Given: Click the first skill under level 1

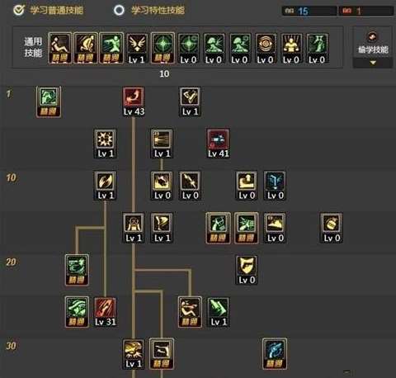Looking at the screenshot, I should point(49,102).
